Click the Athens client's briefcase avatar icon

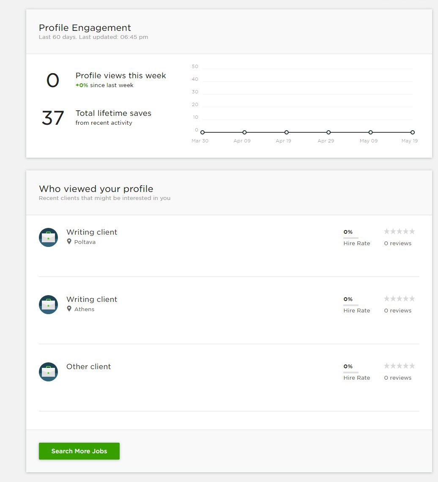48,304
